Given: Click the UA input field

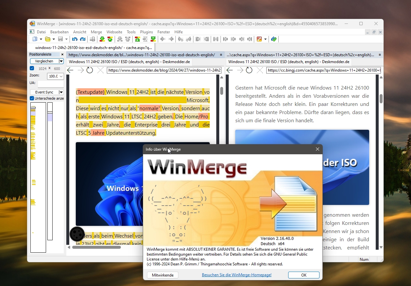Looking at the screenshot, I should tap(51, 84).
